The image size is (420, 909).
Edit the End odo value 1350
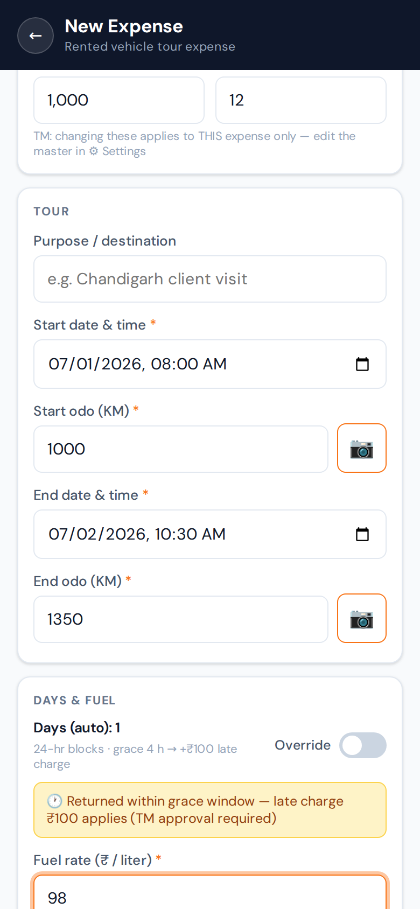181,619
